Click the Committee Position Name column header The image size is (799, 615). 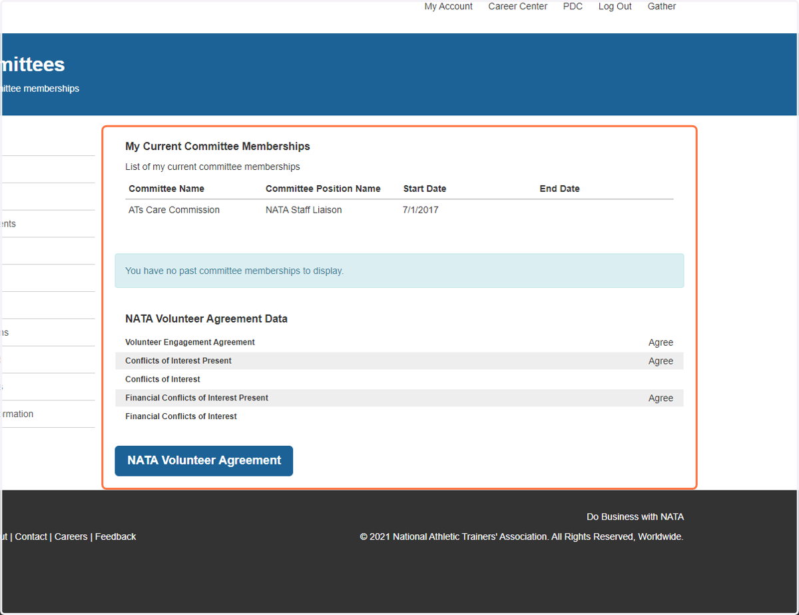tap(323, 189)
